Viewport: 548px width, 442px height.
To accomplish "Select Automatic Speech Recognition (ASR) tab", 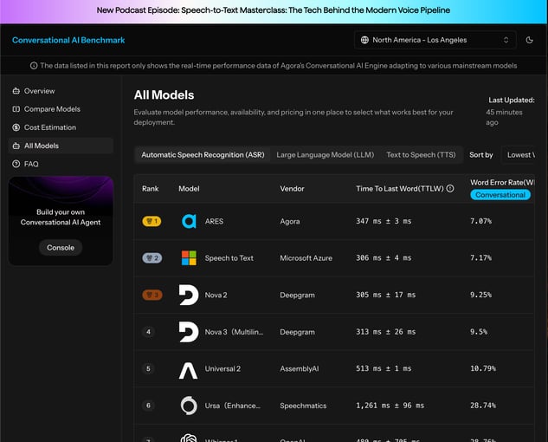I will (x=203, y=154).
